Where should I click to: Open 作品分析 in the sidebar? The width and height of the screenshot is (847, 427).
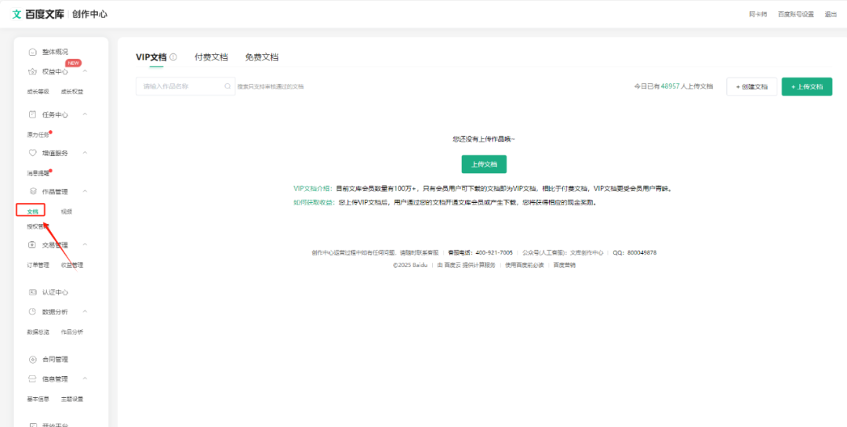click(x=72, y=332)
